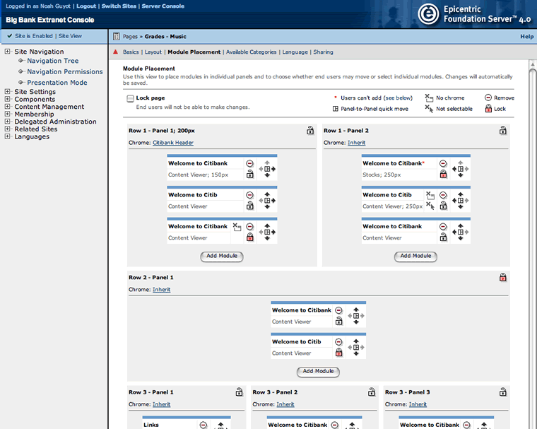The image size is (537, 429).
Task: Switch to the Layout tab
Action: coord(153,52)
